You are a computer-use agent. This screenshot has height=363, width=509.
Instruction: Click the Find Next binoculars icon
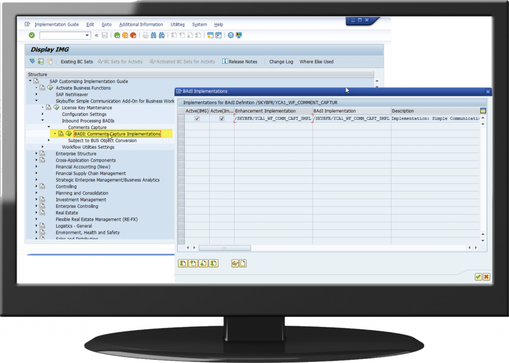(162, 35)
